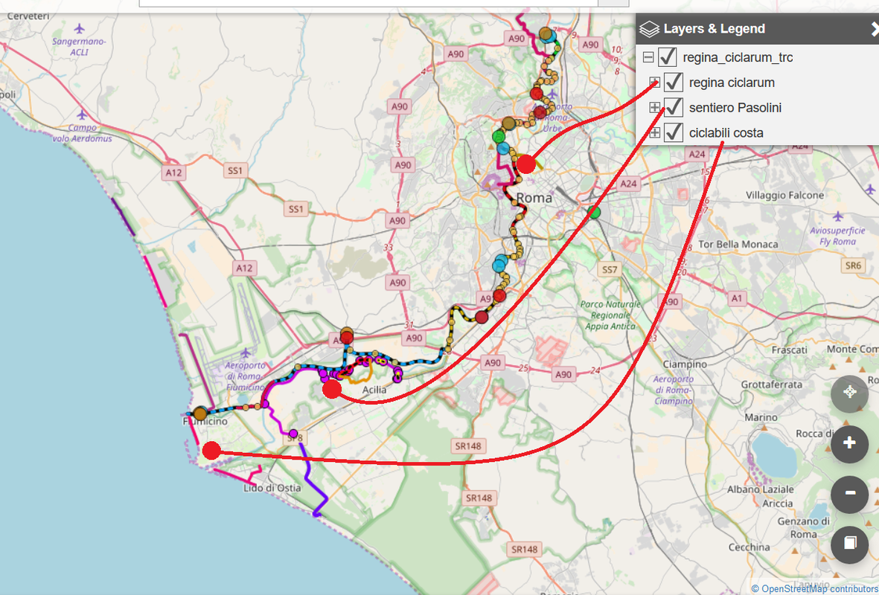This screenshot has width=879, height=595.
Task: Click the green marker near A24 in Rome
Action: [x=594, y=212]
